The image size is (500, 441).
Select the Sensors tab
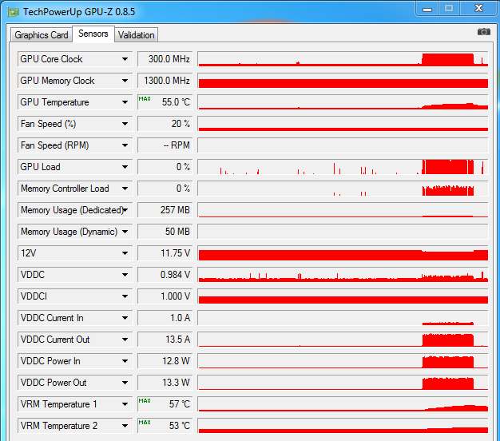[93, 34]
